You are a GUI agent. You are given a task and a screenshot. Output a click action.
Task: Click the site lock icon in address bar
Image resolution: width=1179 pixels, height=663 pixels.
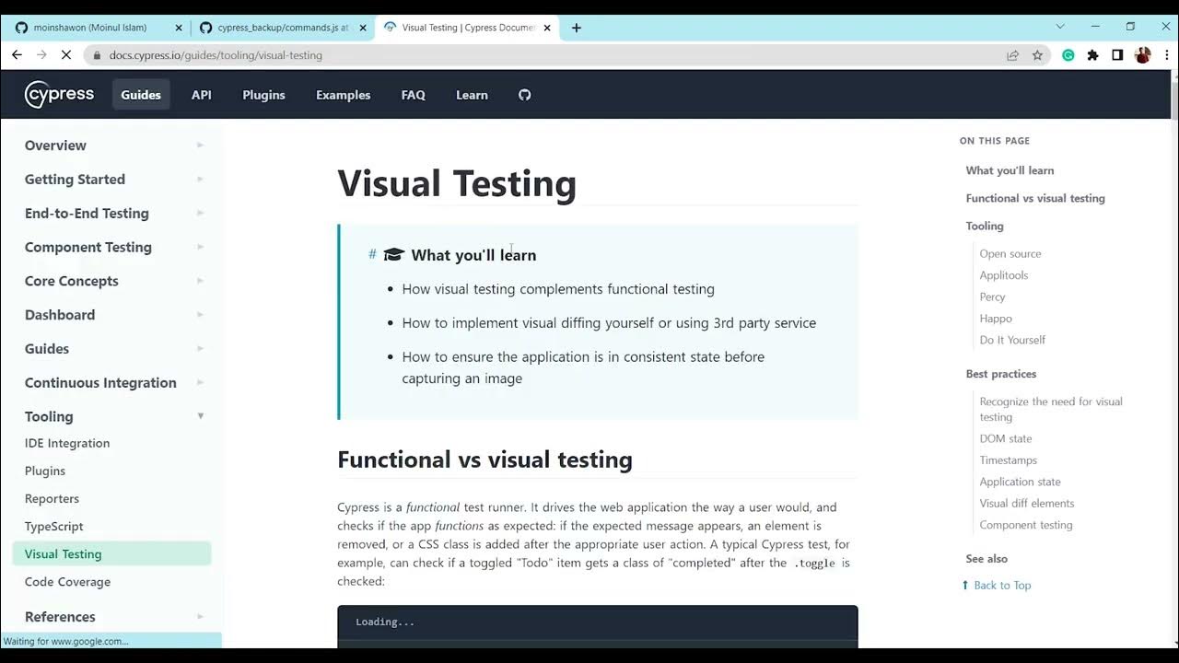click(97, 55)
